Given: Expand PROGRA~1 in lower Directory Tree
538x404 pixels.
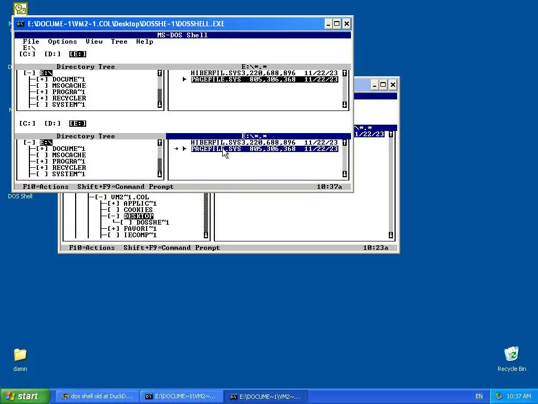Looking at the screenshot, I should [x=42, y=161].
